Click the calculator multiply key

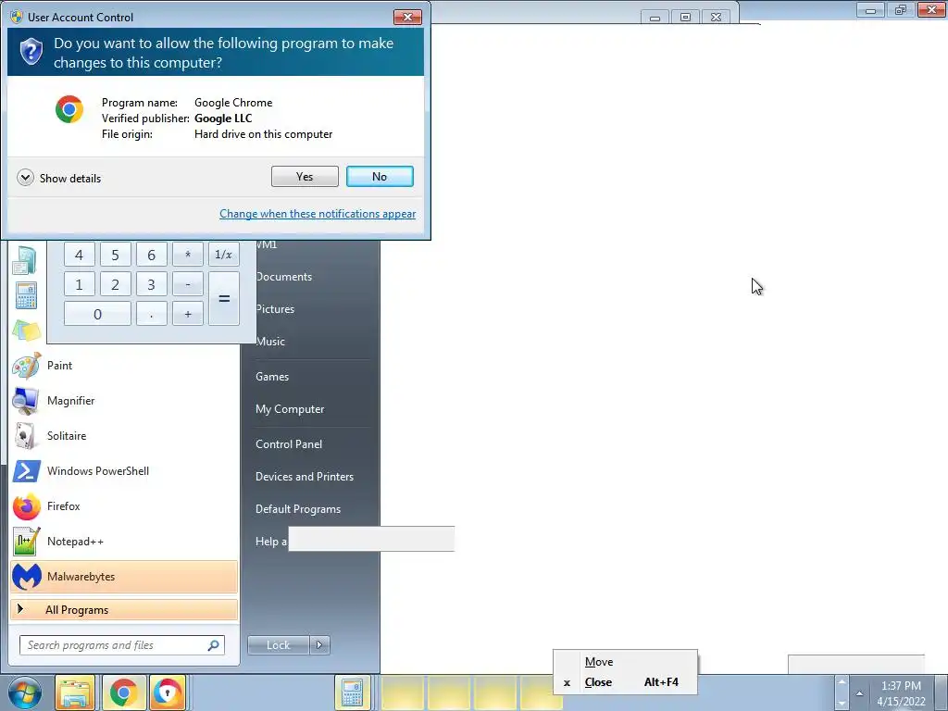(x=188, y=255)
